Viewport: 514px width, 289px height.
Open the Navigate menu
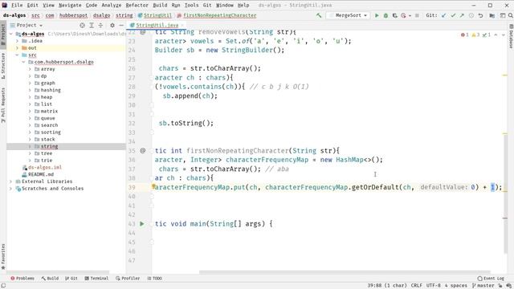click(70, 6)
